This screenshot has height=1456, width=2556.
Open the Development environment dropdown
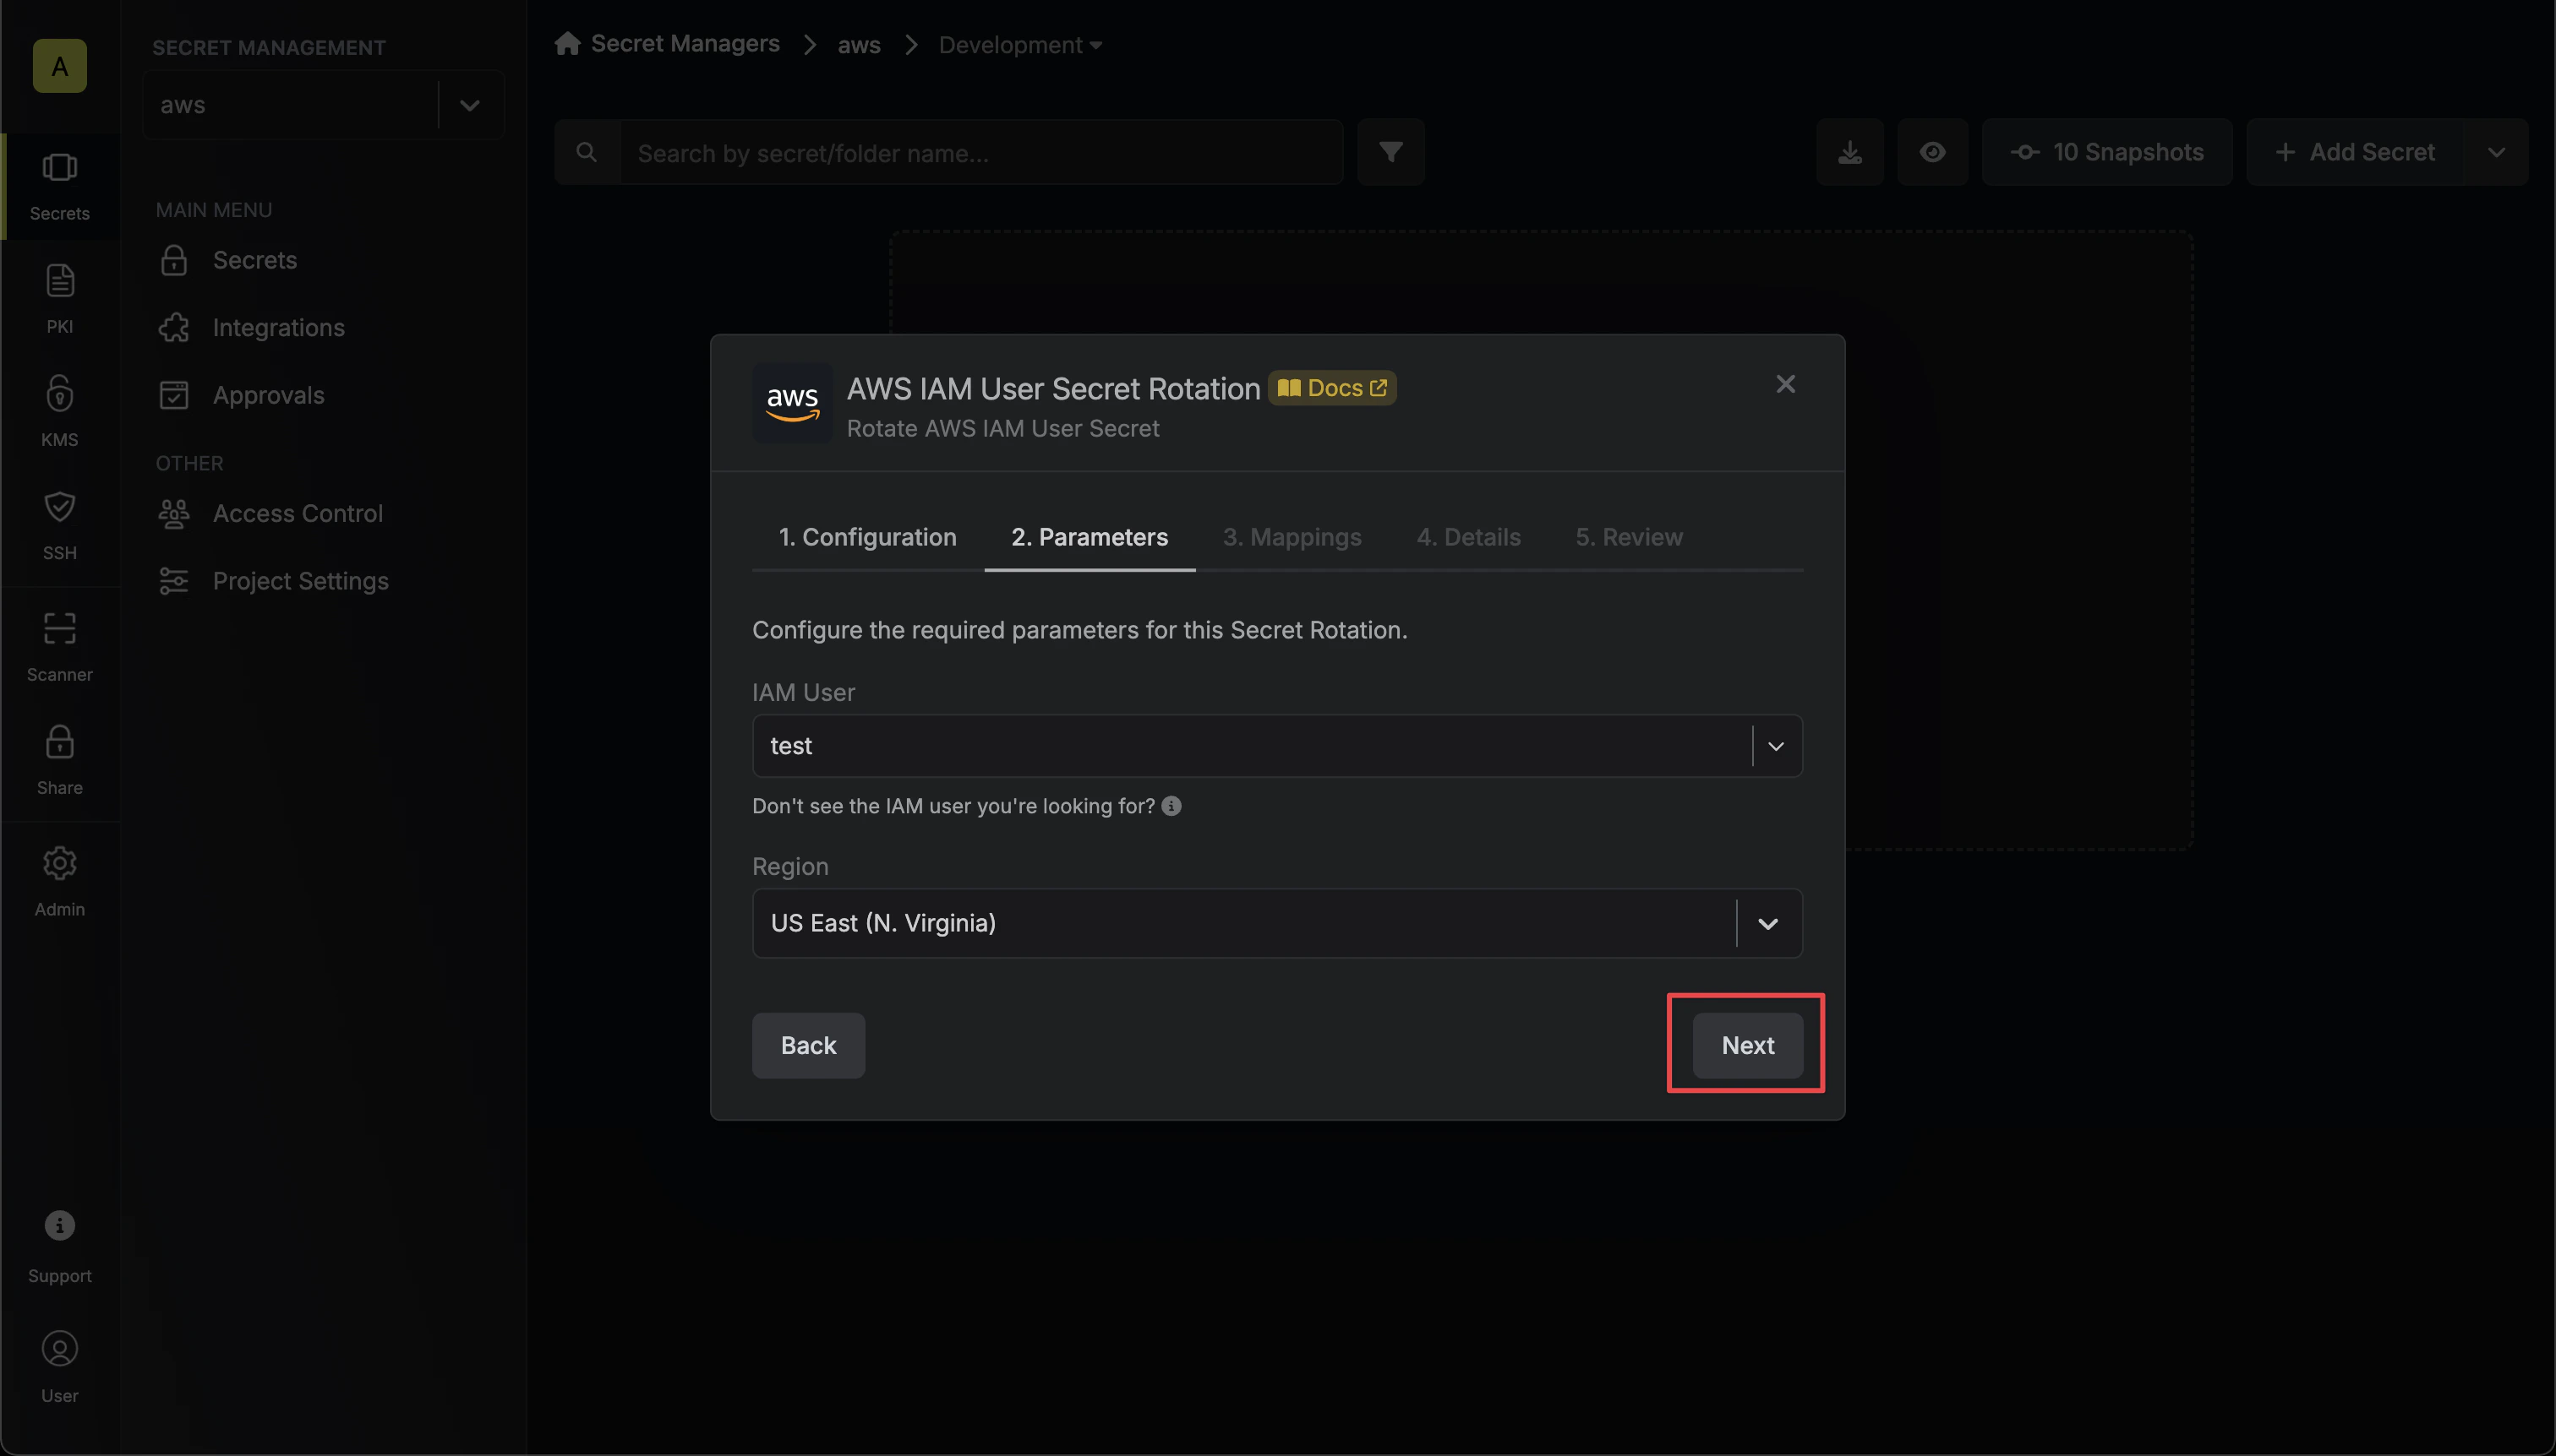[x=1020, y=45]
